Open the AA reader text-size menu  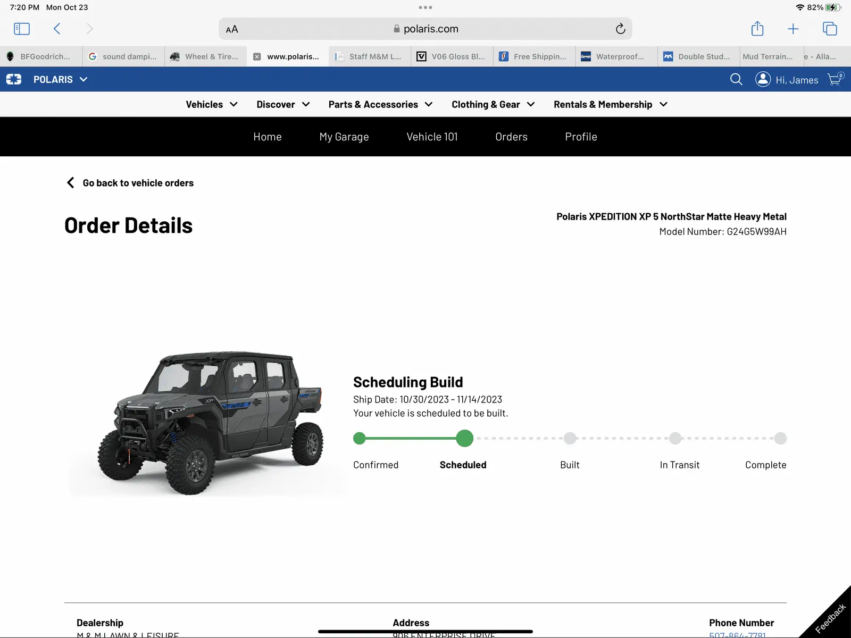click(x=232, y=29)
